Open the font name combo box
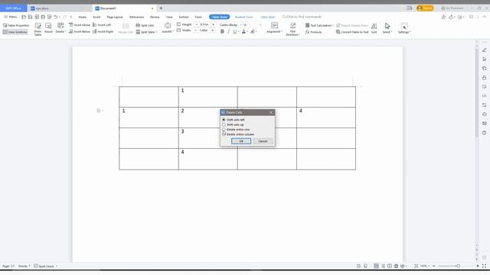 [230, 24]
